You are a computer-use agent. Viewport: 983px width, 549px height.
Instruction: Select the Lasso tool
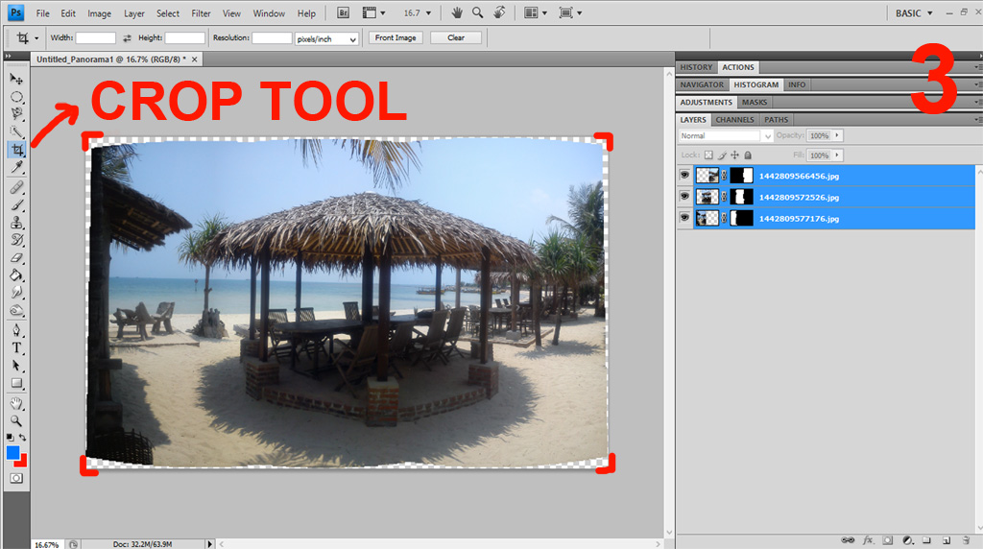(16, 114)
